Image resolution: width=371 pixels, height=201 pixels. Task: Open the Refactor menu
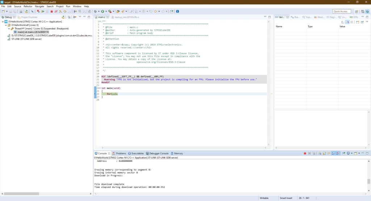tap(28, 6)
